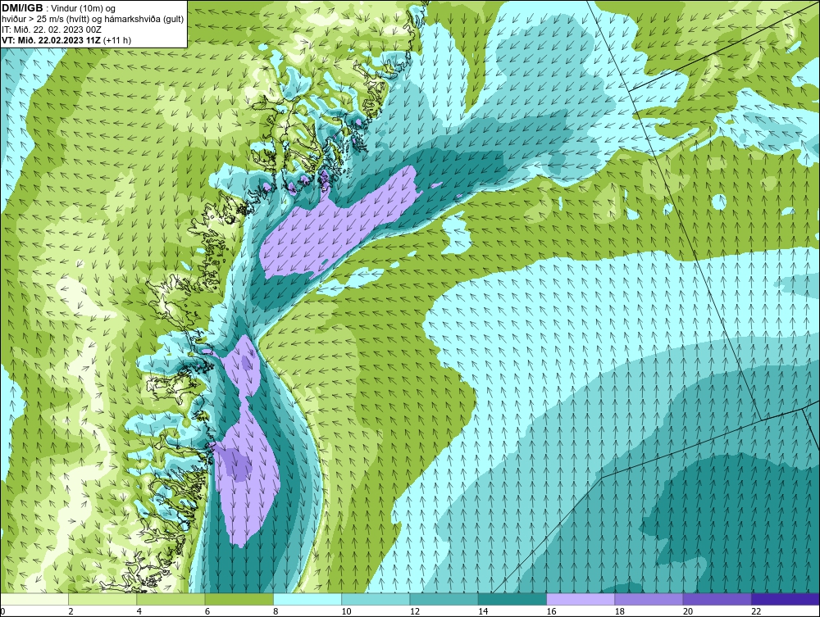Click the legend value label '10'

[x=346, y=611]
